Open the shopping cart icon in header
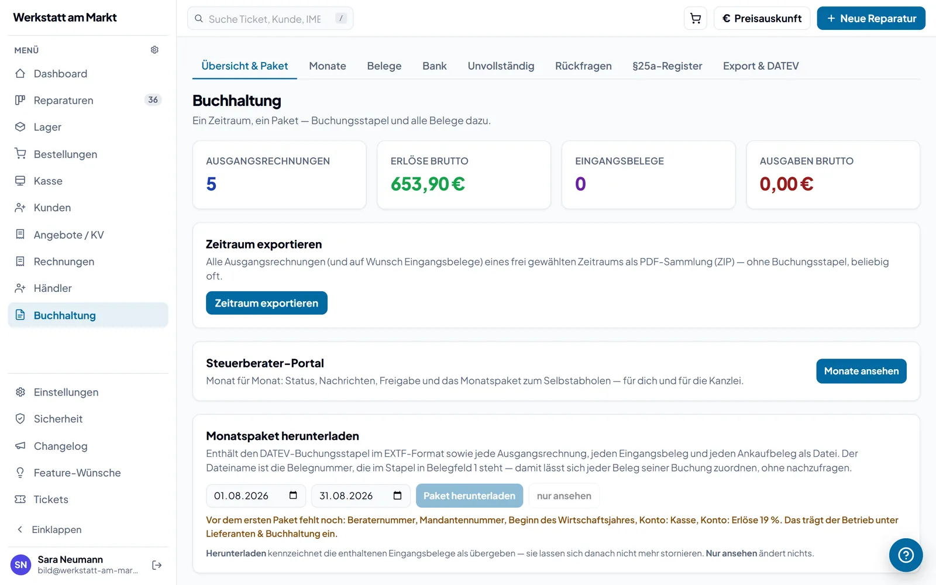Screen dimensions: 936x585 pyautogui.click(x=696, y=18)
